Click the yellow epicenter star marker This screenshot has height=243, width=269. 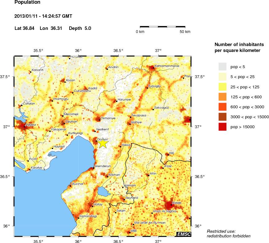coord(103,143)
